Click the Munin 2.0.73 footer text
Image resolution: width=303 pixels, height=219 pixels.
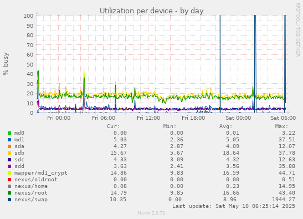pyautogui.click(x=151, y=213)
